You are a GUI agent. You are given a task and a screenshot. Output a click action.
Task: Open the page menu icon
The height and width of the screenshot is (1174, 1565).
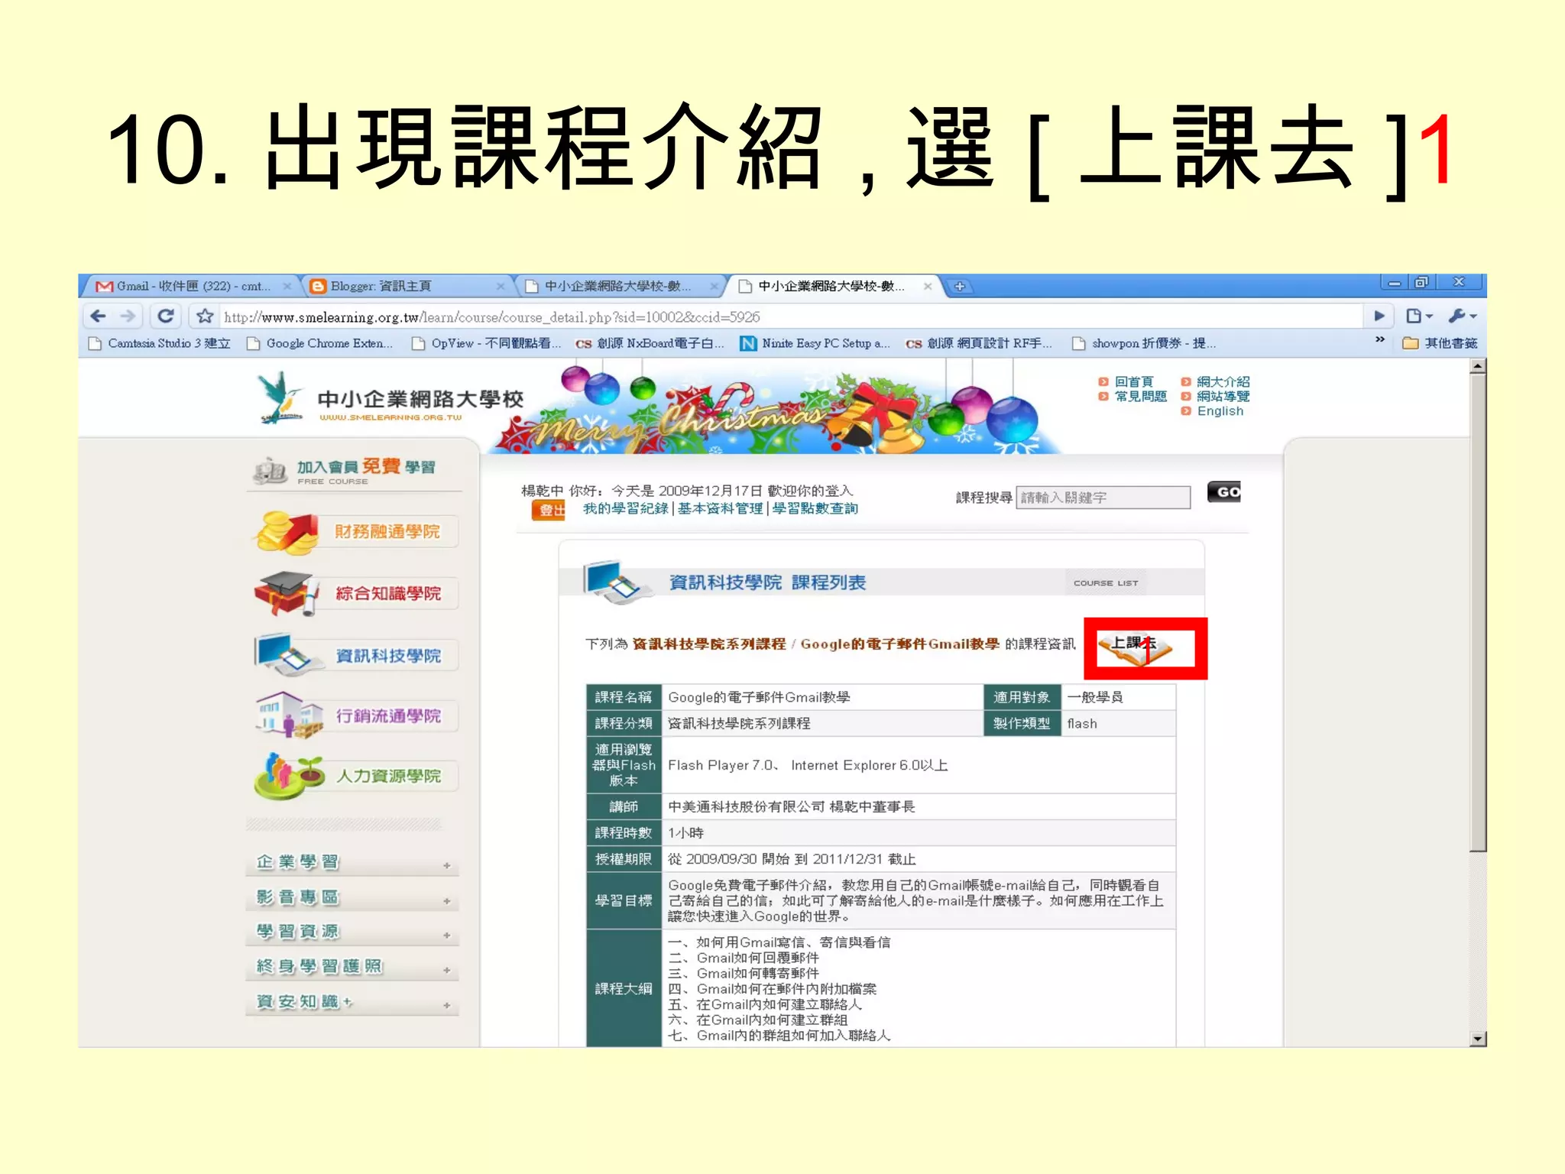pos(1418,316)
